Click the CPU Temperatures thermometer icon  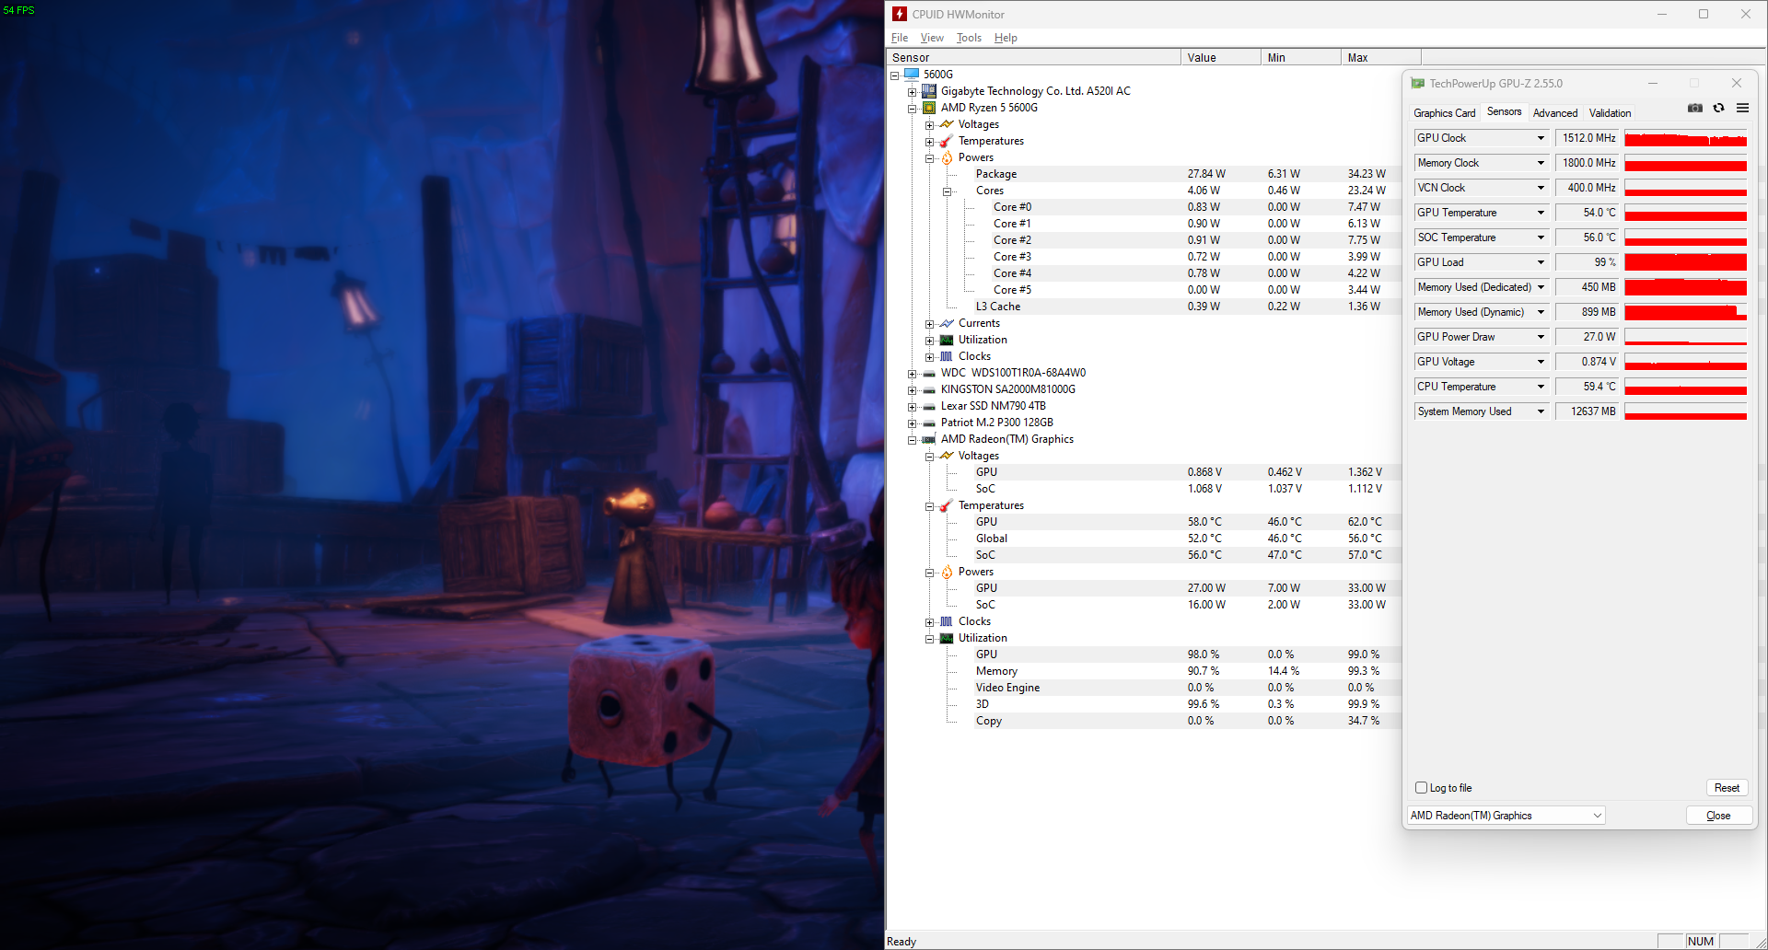coord(947,141)
